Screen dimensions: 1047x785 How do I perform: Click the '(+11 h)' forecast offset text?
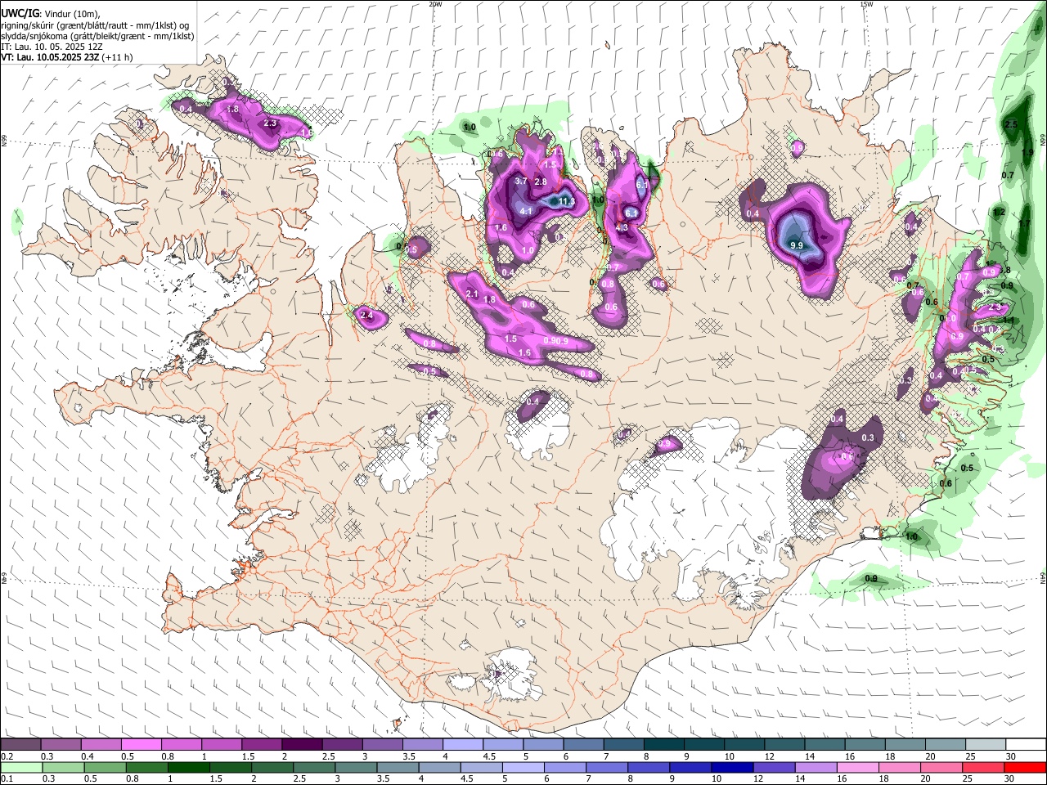tap(118, 57)
